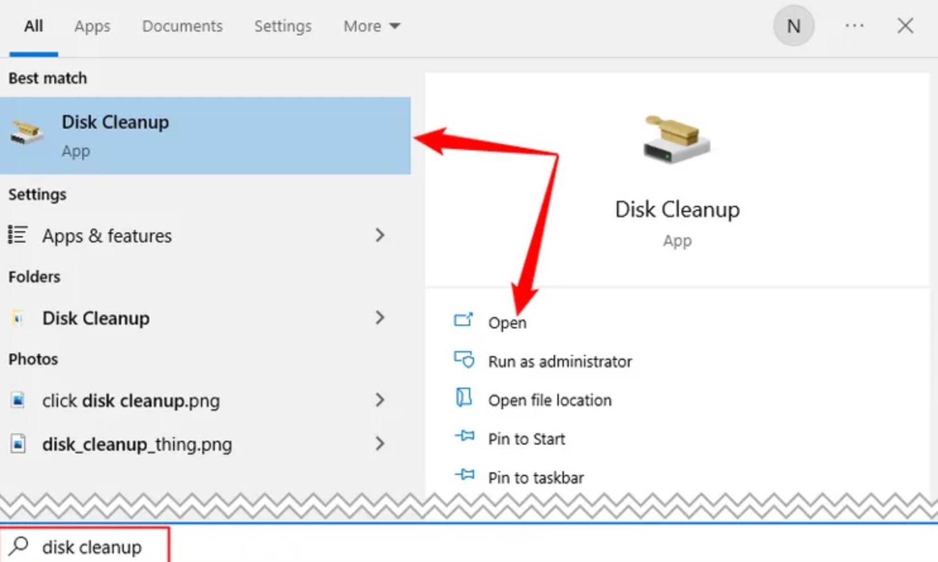The height and width of the screenshot is (562, 938).
Task: Expand the disk_cleanup_thing.png result chevron
Action: [380, 444]
